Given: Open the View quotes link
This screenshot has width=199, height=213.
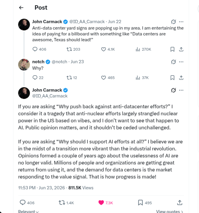Looking at the screenshot, I should point(169,211).
